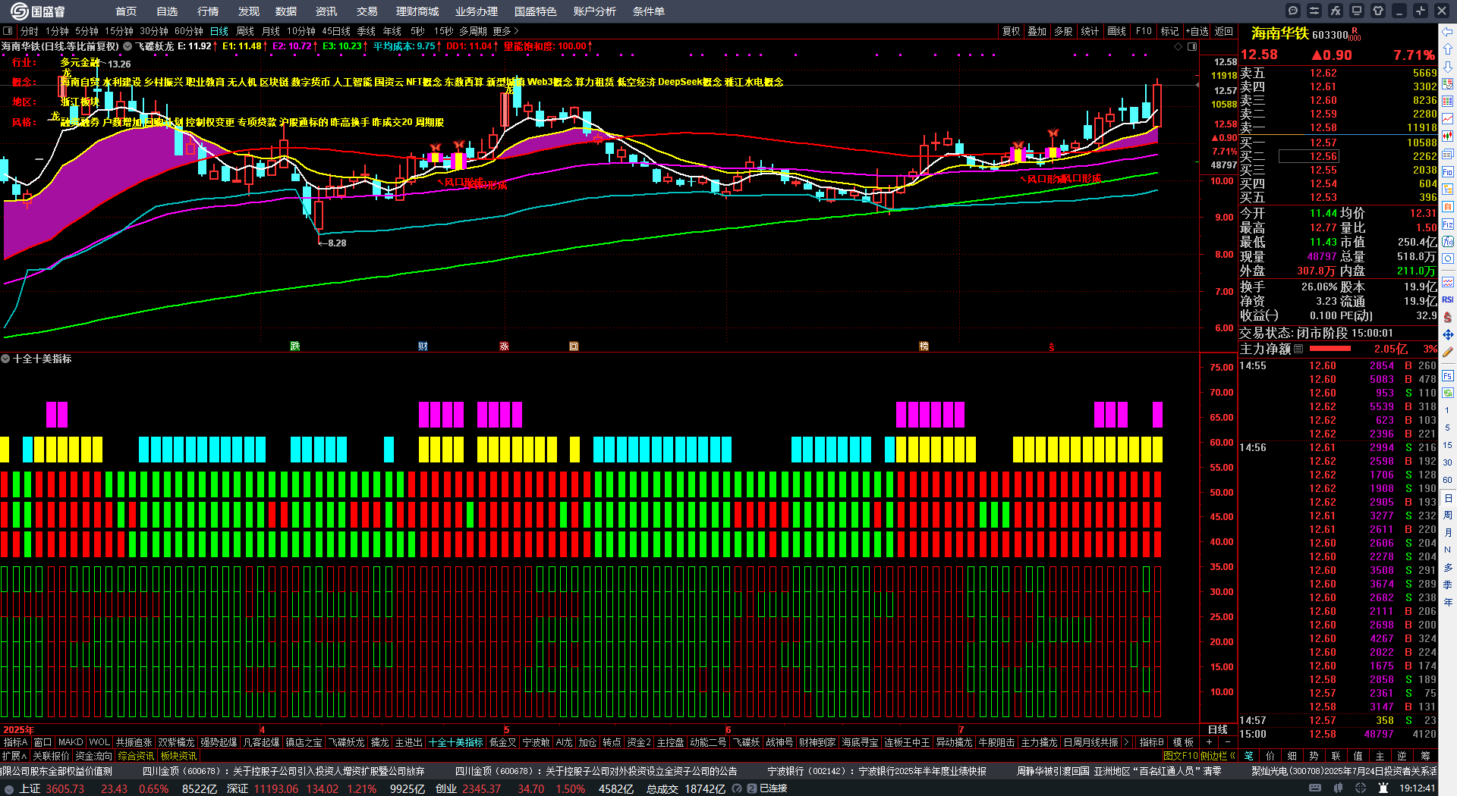Open the formula manager fx icon
Screen dimensions: 1457x796
click(x=1336, y=11)
